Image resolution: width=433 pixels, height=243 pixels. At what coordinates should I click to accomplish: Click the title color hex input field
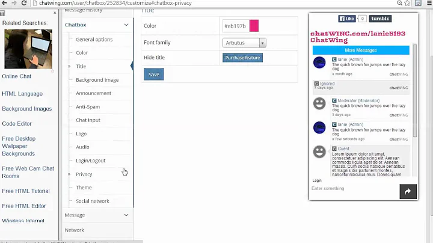[x=236, y=26]
